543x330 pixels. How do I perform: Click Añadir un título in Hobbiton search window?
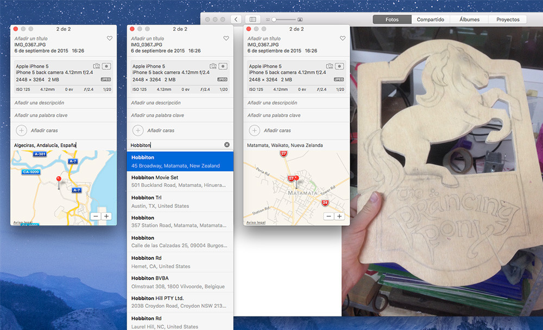pos(148,38)
